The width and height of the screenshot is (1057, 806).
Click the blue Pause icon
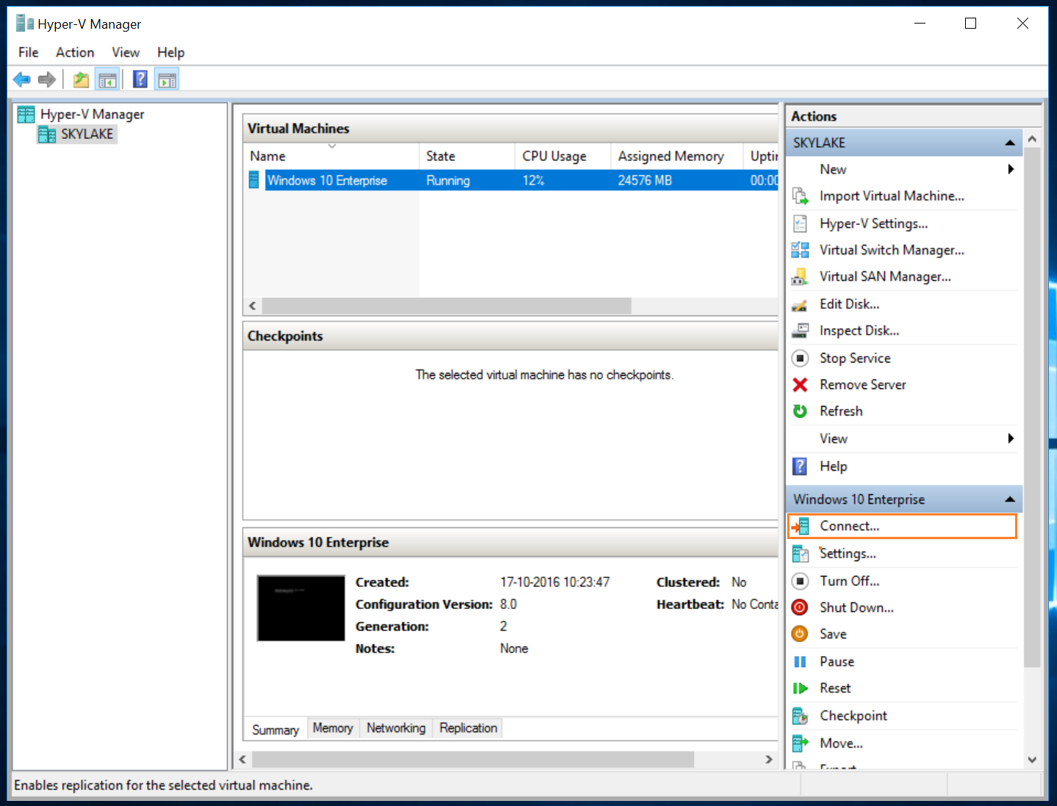[x=800, y=662]
